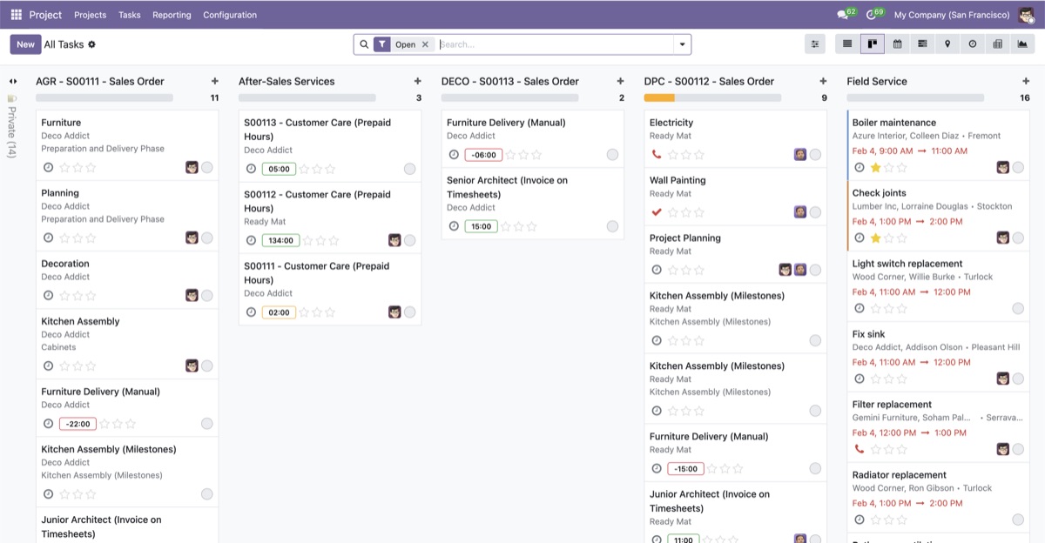Set first priority star on Fix sink

(x=876, y=379)
